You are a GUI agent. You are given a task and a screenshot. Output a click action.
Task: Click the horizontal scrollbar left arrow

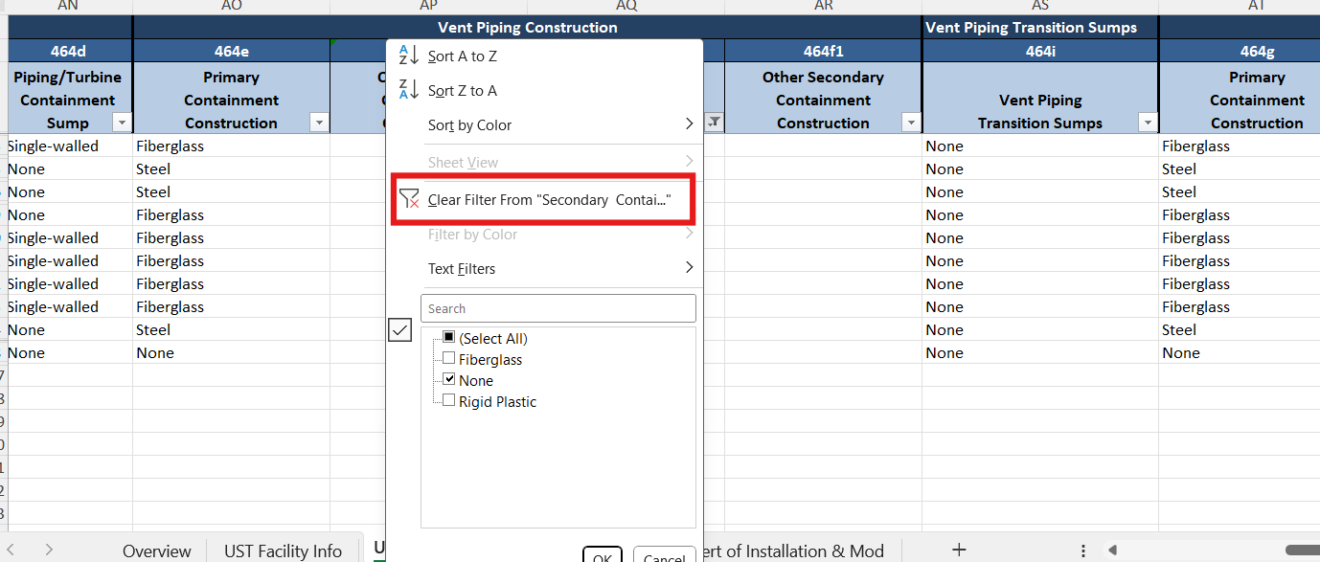click(x=1112, y=551)
